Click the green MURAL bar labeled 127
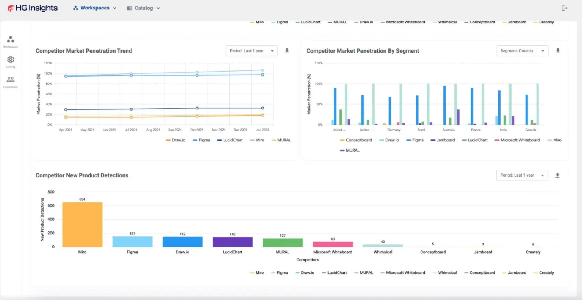The height and width of the screenshot is (300, 582). coord(283,243)
